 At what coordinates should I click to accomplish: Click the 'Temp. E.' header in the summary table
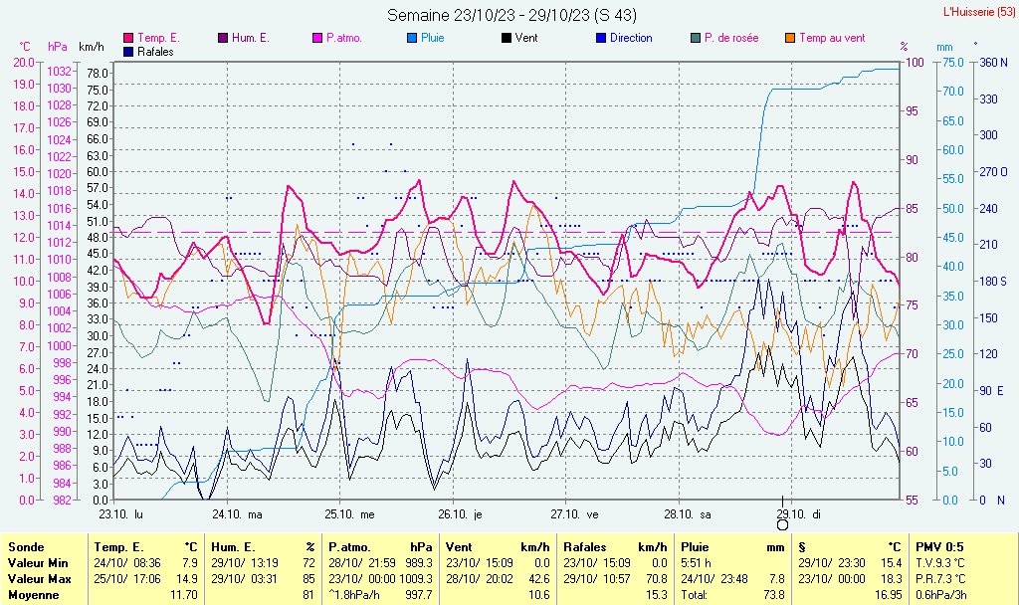119,547
